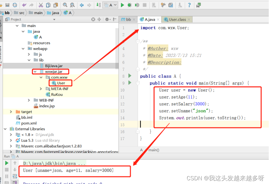Select the User class under com.wxw
Screen dimensions: 269x184
59,83
